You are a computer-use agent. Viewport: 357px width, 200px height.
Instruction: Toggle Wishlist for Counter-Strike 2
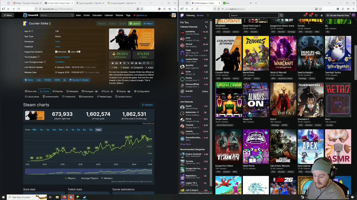click(102, 24)
